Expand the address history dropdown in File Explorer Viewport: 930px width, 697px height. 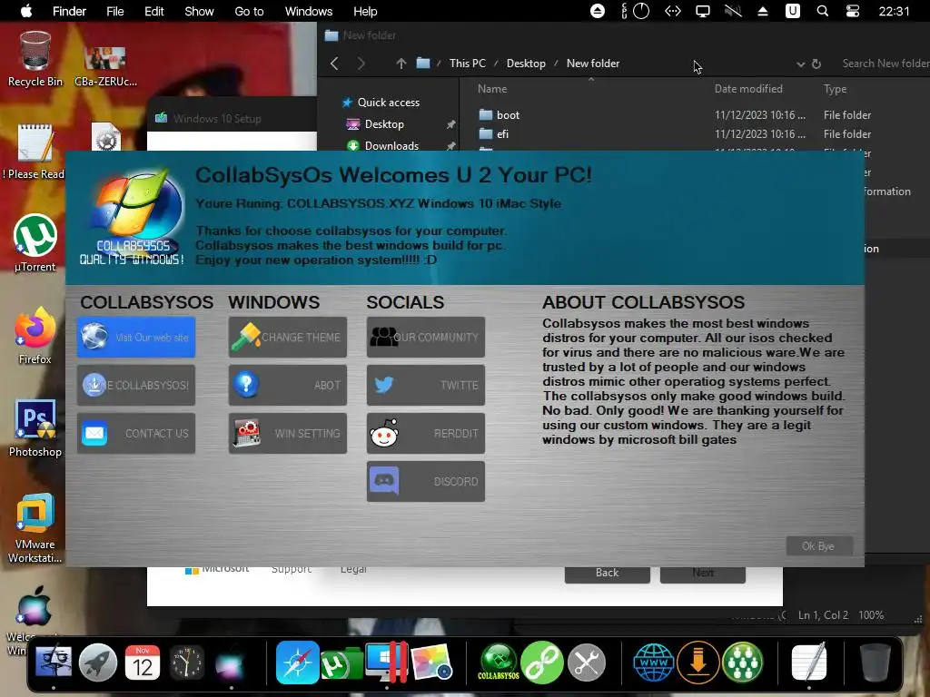click(800, 64)
